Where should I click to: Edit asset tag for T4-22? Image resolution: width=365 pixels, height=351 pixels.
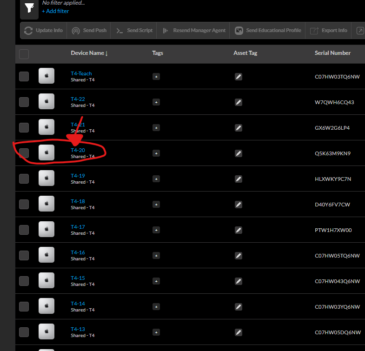pos(239,102)
